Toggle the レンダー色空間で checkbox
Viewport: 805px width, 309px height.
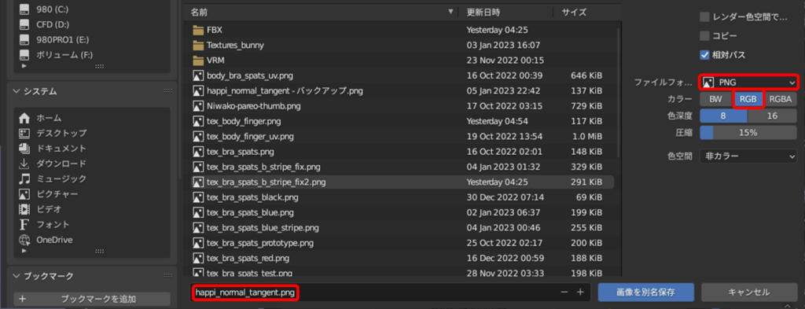pyautogui.click(x=704, y=17)
